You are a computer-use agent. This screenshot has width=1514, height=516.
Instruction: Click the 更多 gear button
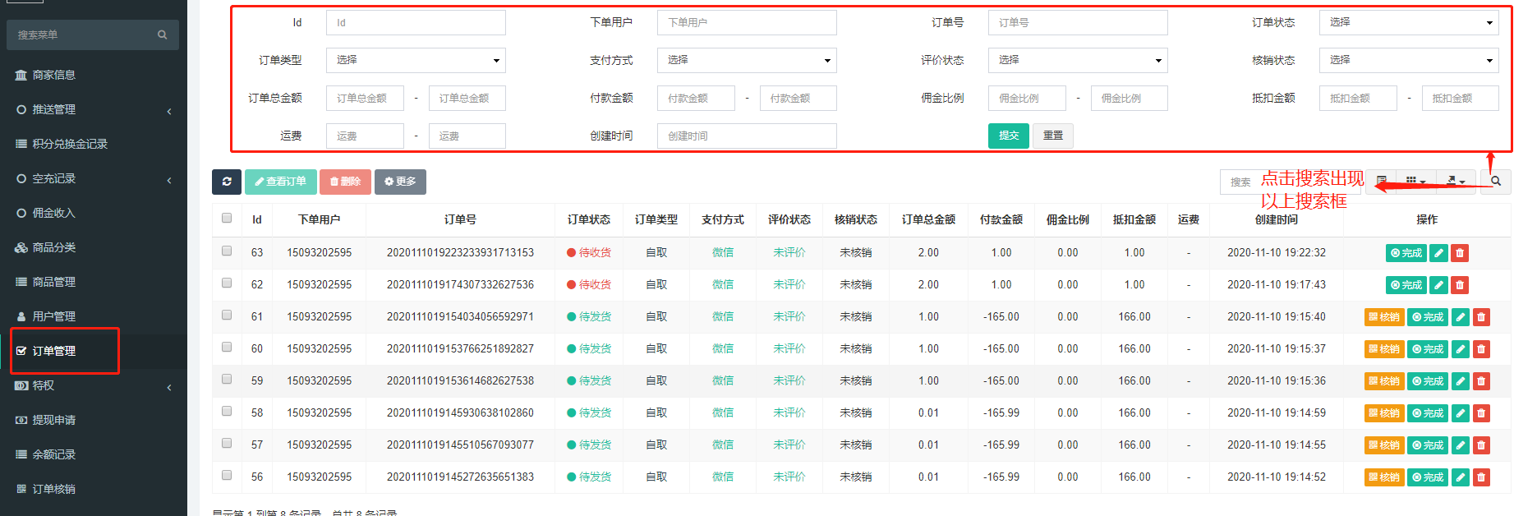[400, 182]
